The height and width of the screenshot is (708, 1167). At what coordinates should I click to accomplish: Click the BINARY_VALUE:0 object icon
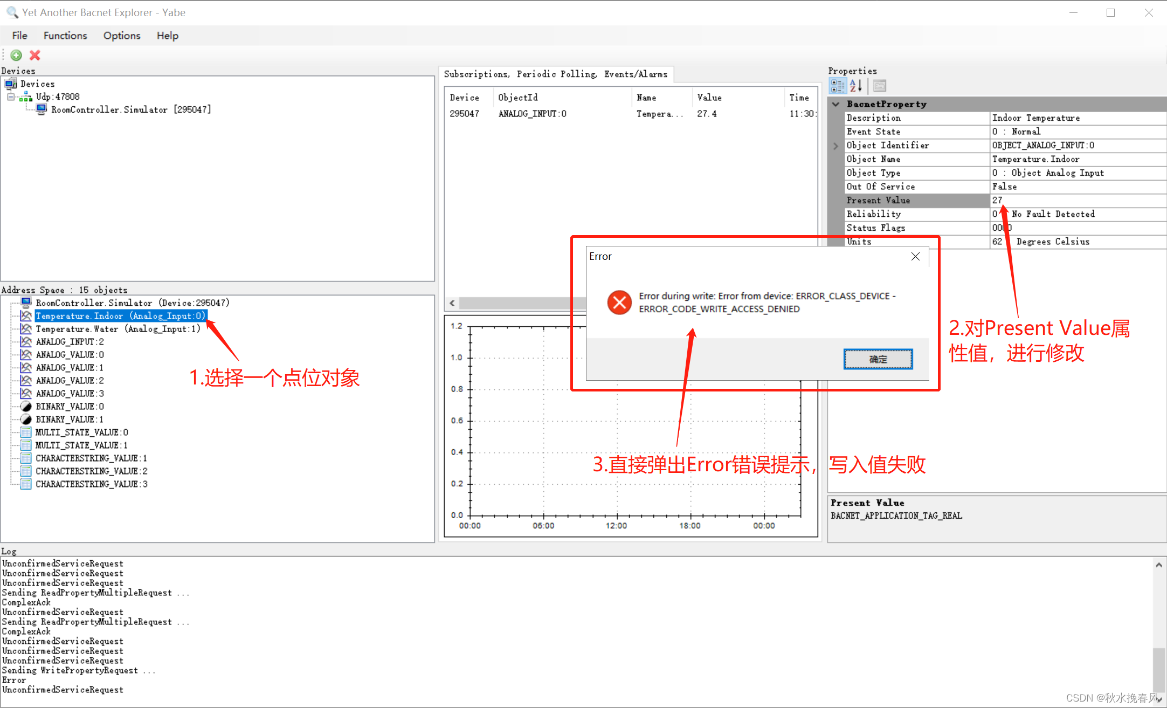tap(25, 406)
